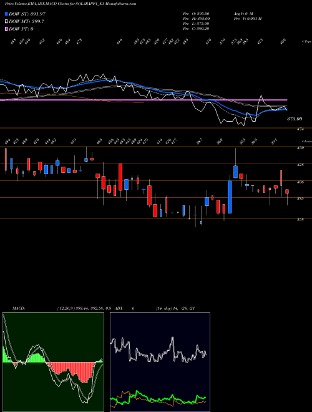Viewport: 312px width, 412px height.
Task: Click the magenta horizontal line in EMA chart
Action: pos(144,100)
